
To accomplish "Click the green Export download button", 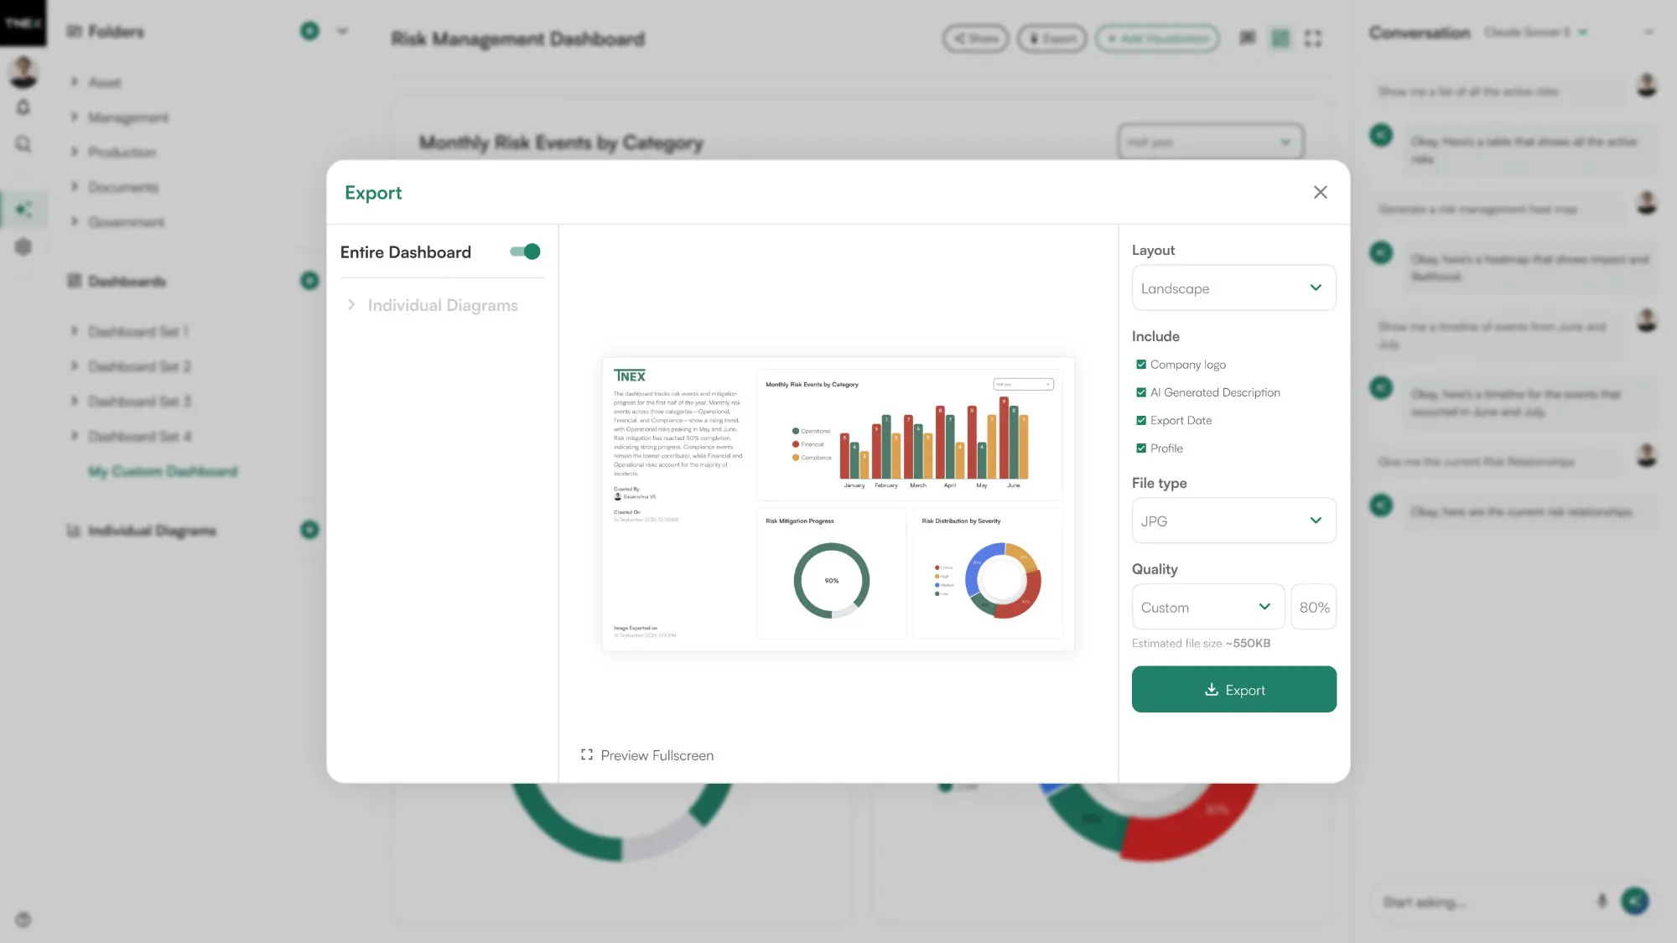I will click(1233, 689).
